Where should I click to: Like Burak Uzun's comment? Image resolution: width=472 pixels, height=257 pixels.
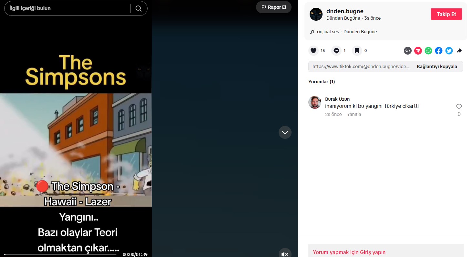459,107
